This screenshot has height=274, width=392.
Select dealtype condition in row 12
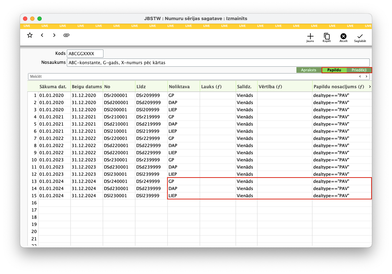pyautogui.click(x=342, y=174)
